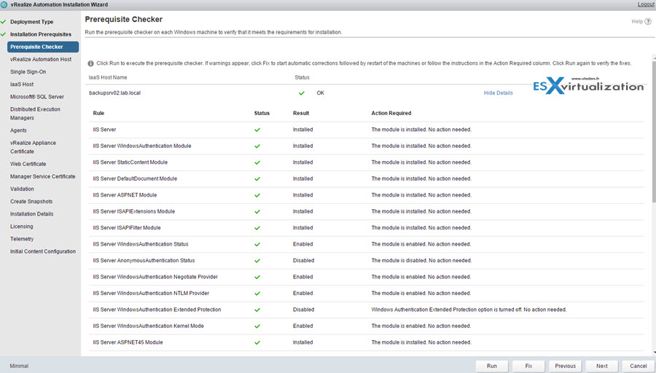The height and width of the screenshot is (373, 656).
Task: Click the Result column header
Action: [301, 114]
